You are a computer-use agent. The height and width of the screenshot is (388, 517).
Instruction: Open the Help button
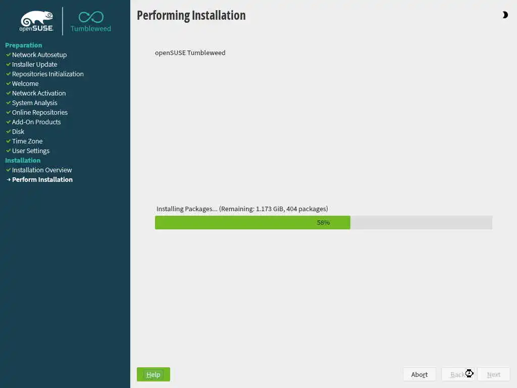(153, 374)
